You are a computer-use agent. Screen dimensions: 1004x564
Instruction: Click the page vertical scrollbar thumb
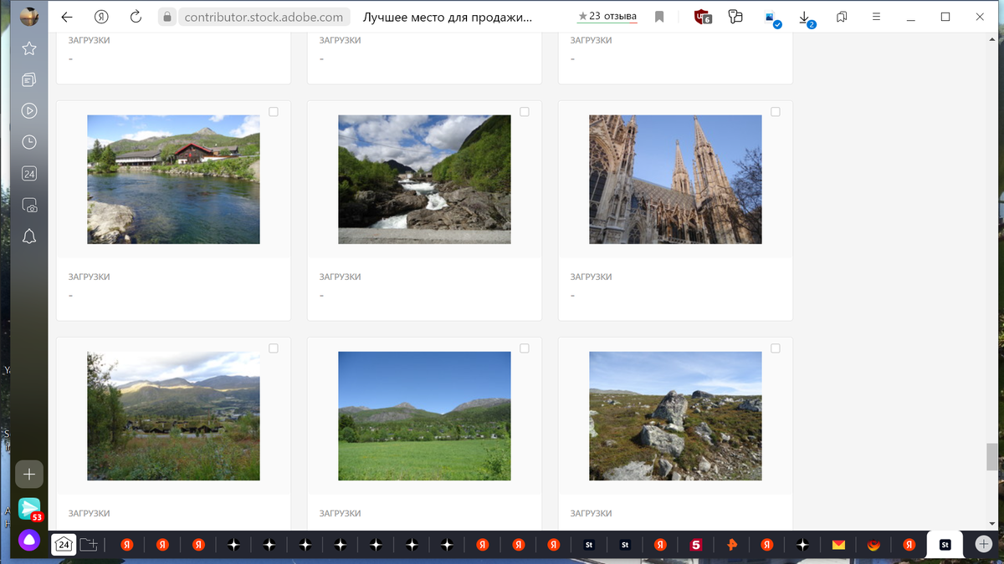992,458
